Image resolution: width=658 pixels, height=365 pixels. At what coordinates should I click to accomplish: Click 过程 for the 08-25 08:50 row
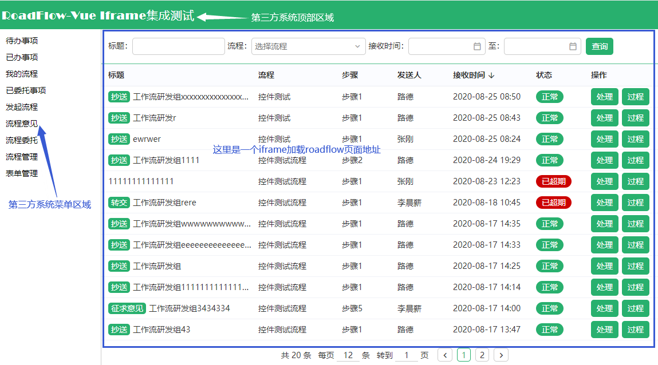635,97
